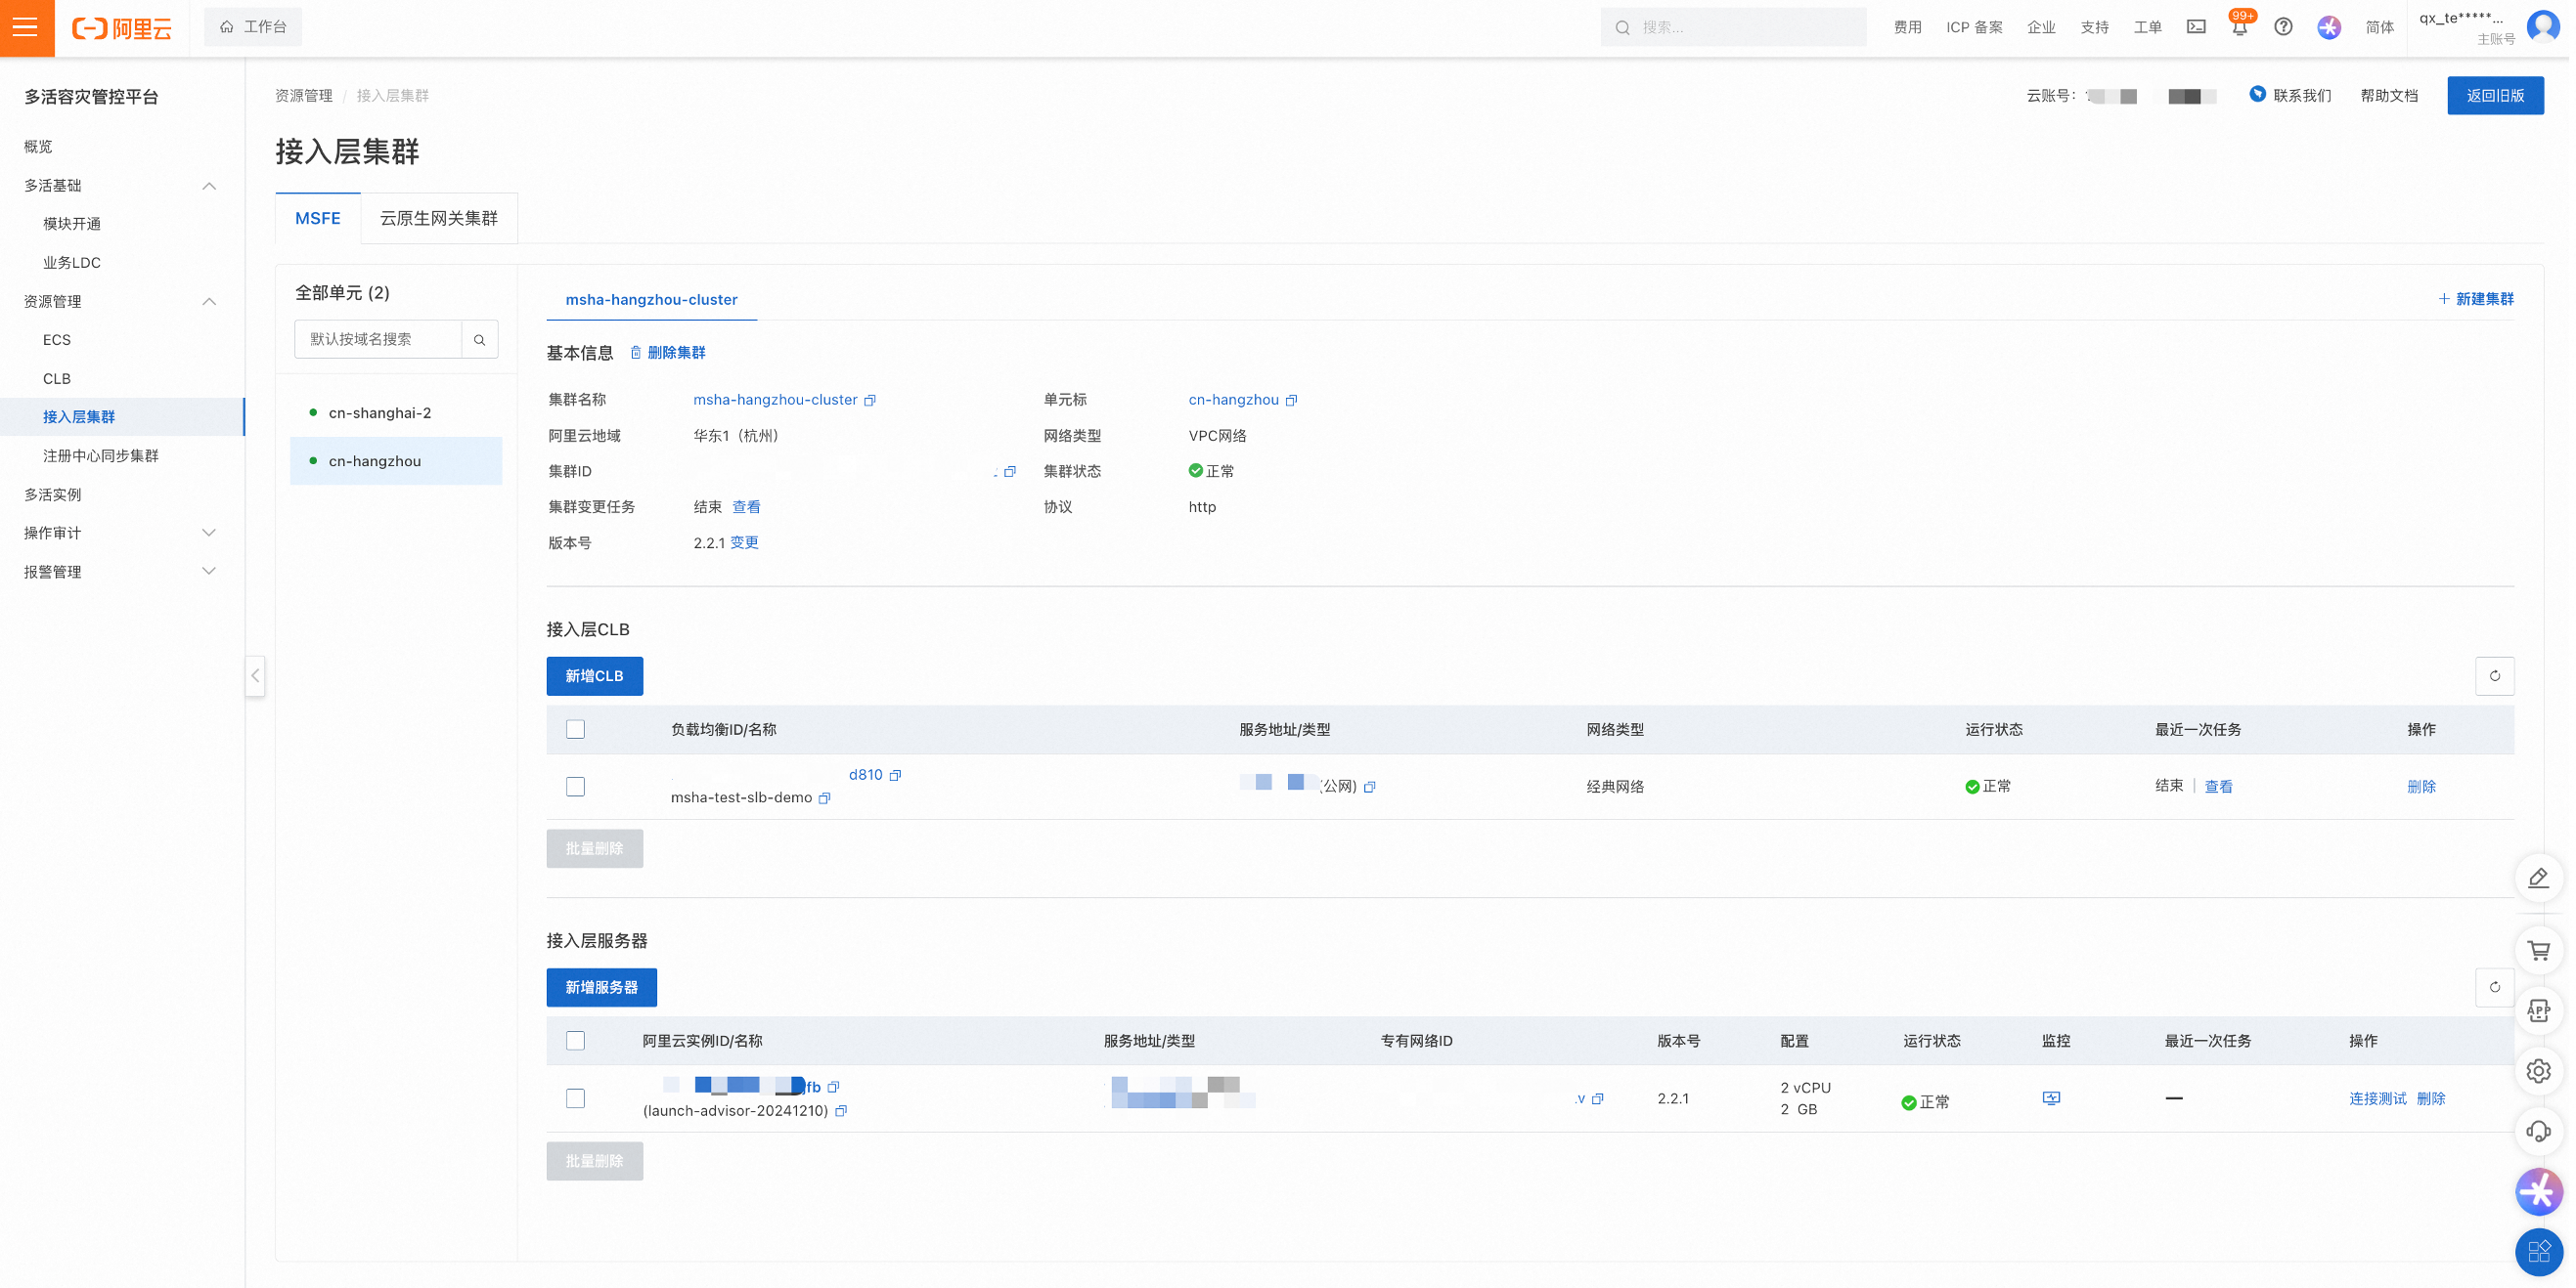This screenshot has width=2576, height=1288.
Task: Collapse the left sidebar with the arrow handle
Action: (256, 677)
